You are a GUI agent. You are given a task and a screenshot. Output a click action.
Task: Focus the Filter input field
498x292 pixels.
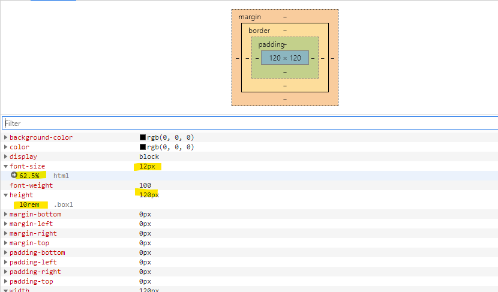pos(250,123)
